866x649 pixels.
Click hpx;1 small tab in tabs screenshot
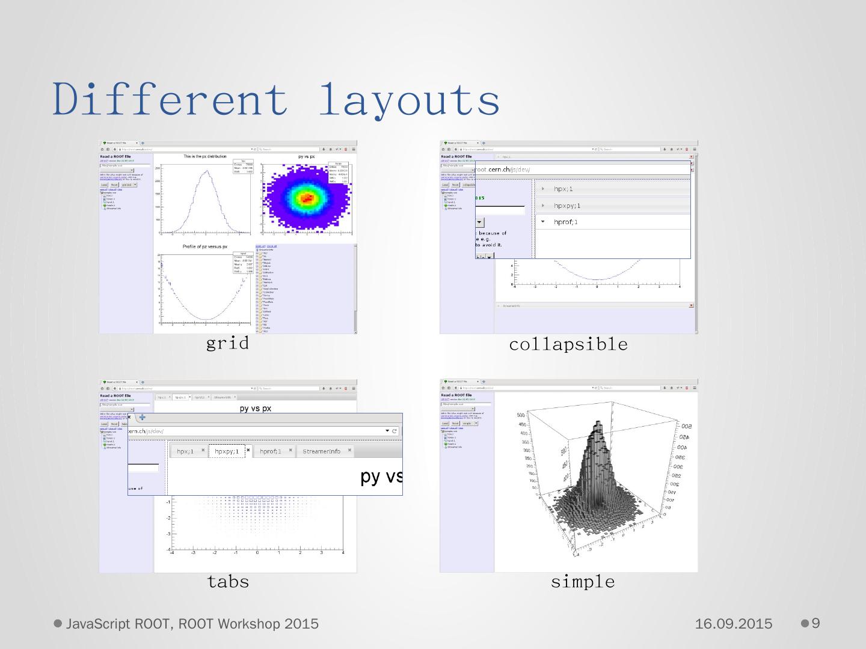[162, 397]
